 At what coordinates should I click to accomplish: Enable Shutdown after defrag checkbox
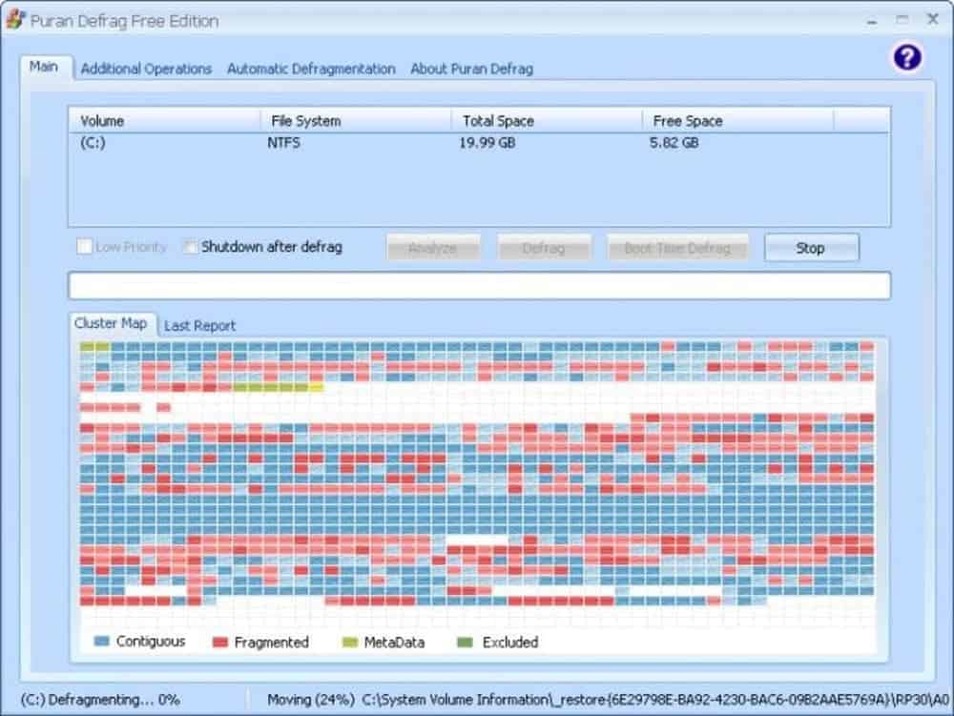191,247
